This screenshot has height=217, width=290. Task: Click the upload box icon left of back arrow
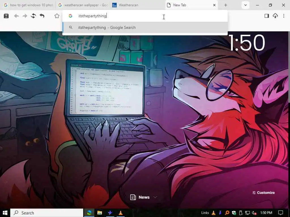pos(6,16)
